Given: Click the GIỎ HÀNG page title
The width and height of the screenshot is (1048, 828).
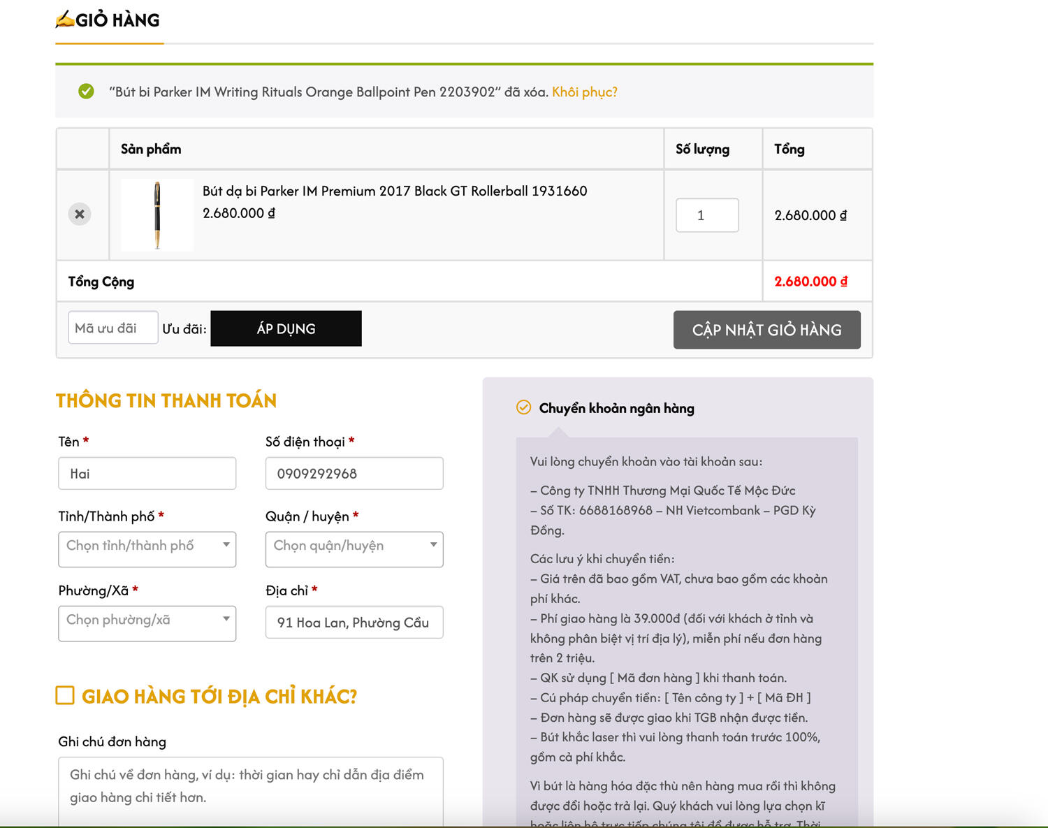Looking at the screenshot, I should (117, 20).
